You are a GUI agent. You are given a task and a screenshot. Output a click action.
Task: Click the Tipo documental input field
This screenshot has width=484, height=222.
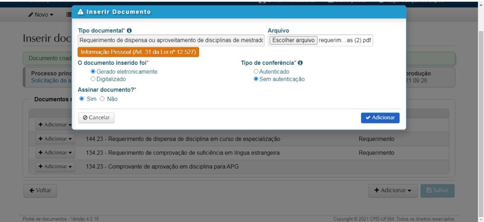click(x=171, y=41)
